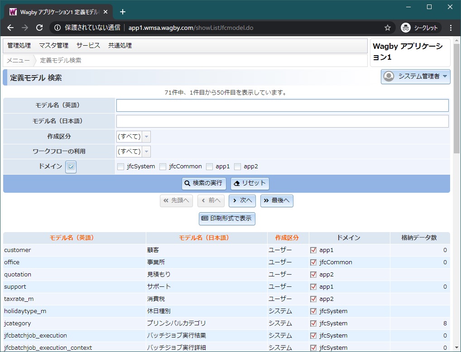Reload the page

click(x=39, y=28)
